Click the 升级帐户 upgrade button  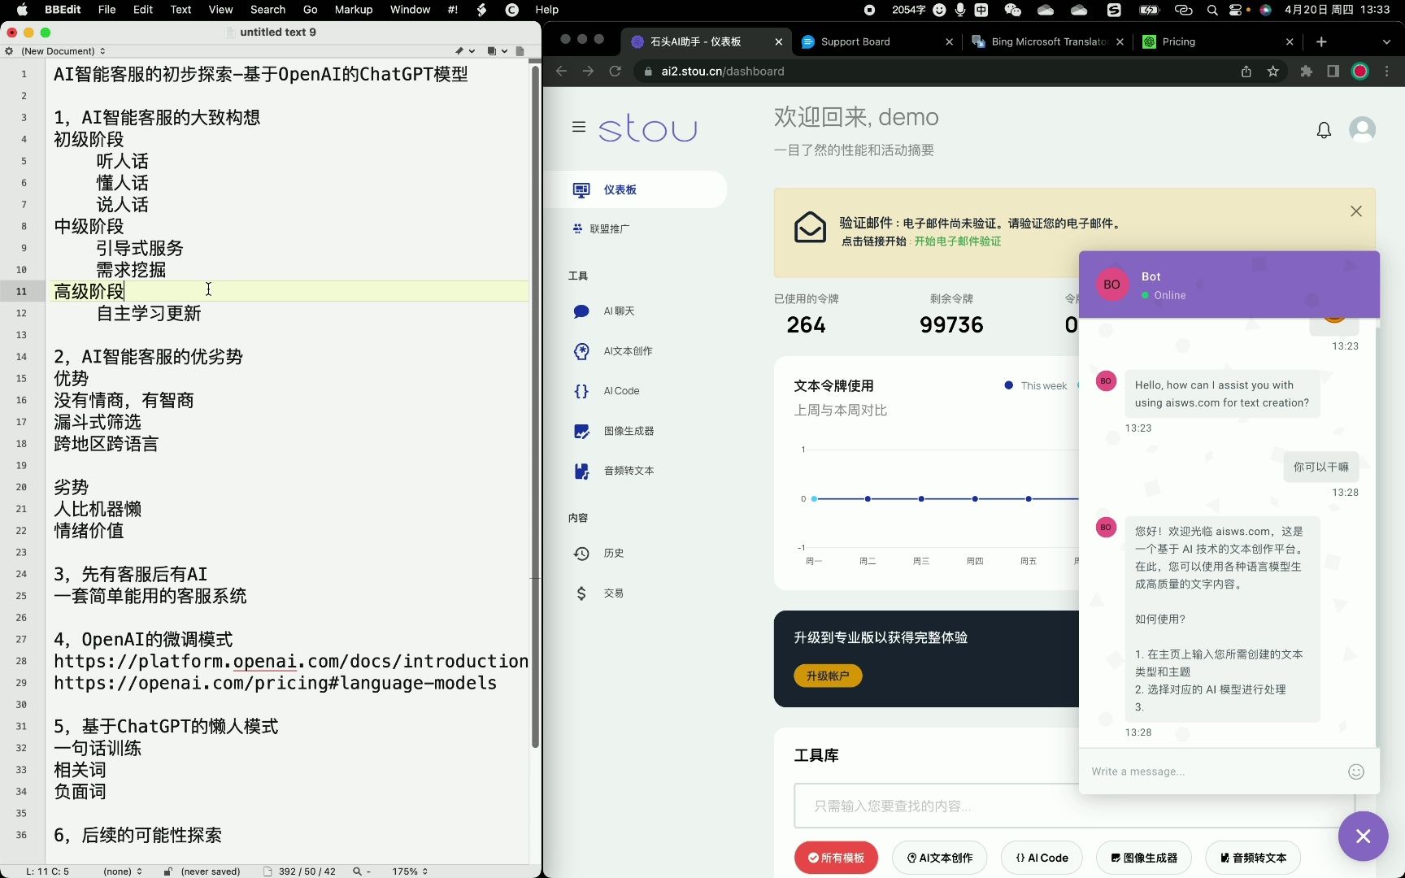pyautogui.click(x=828, y=676)
